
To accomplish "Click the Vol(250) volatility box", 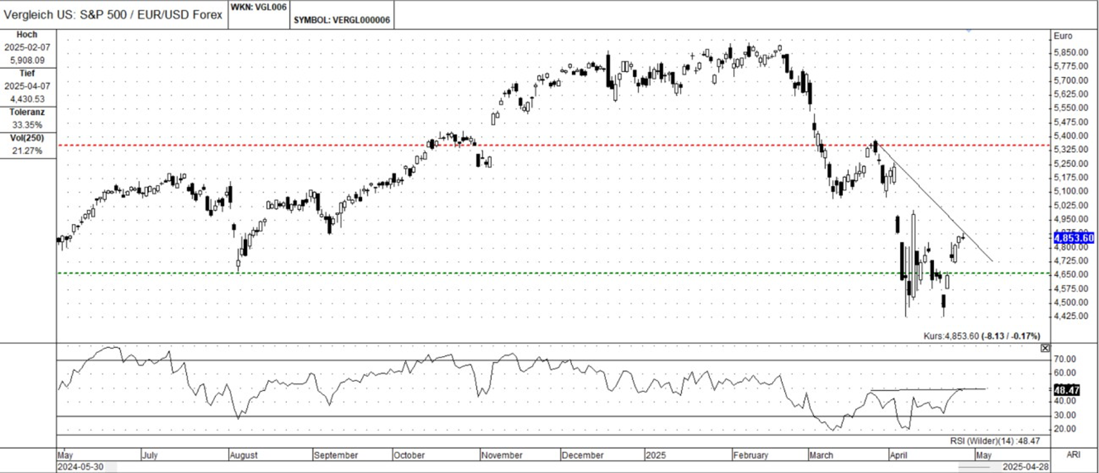I will [28, 145].
